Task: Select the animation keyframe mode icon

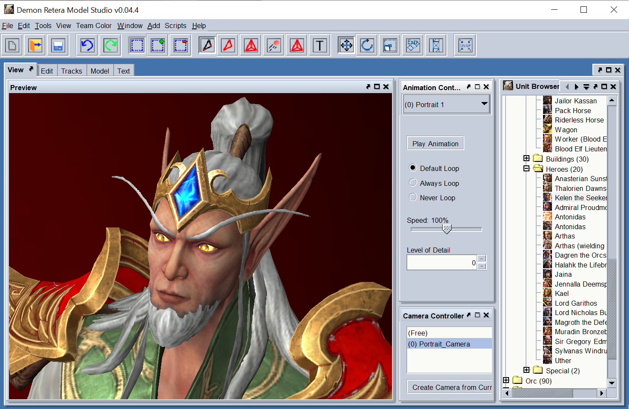Action: click(274, 45)
